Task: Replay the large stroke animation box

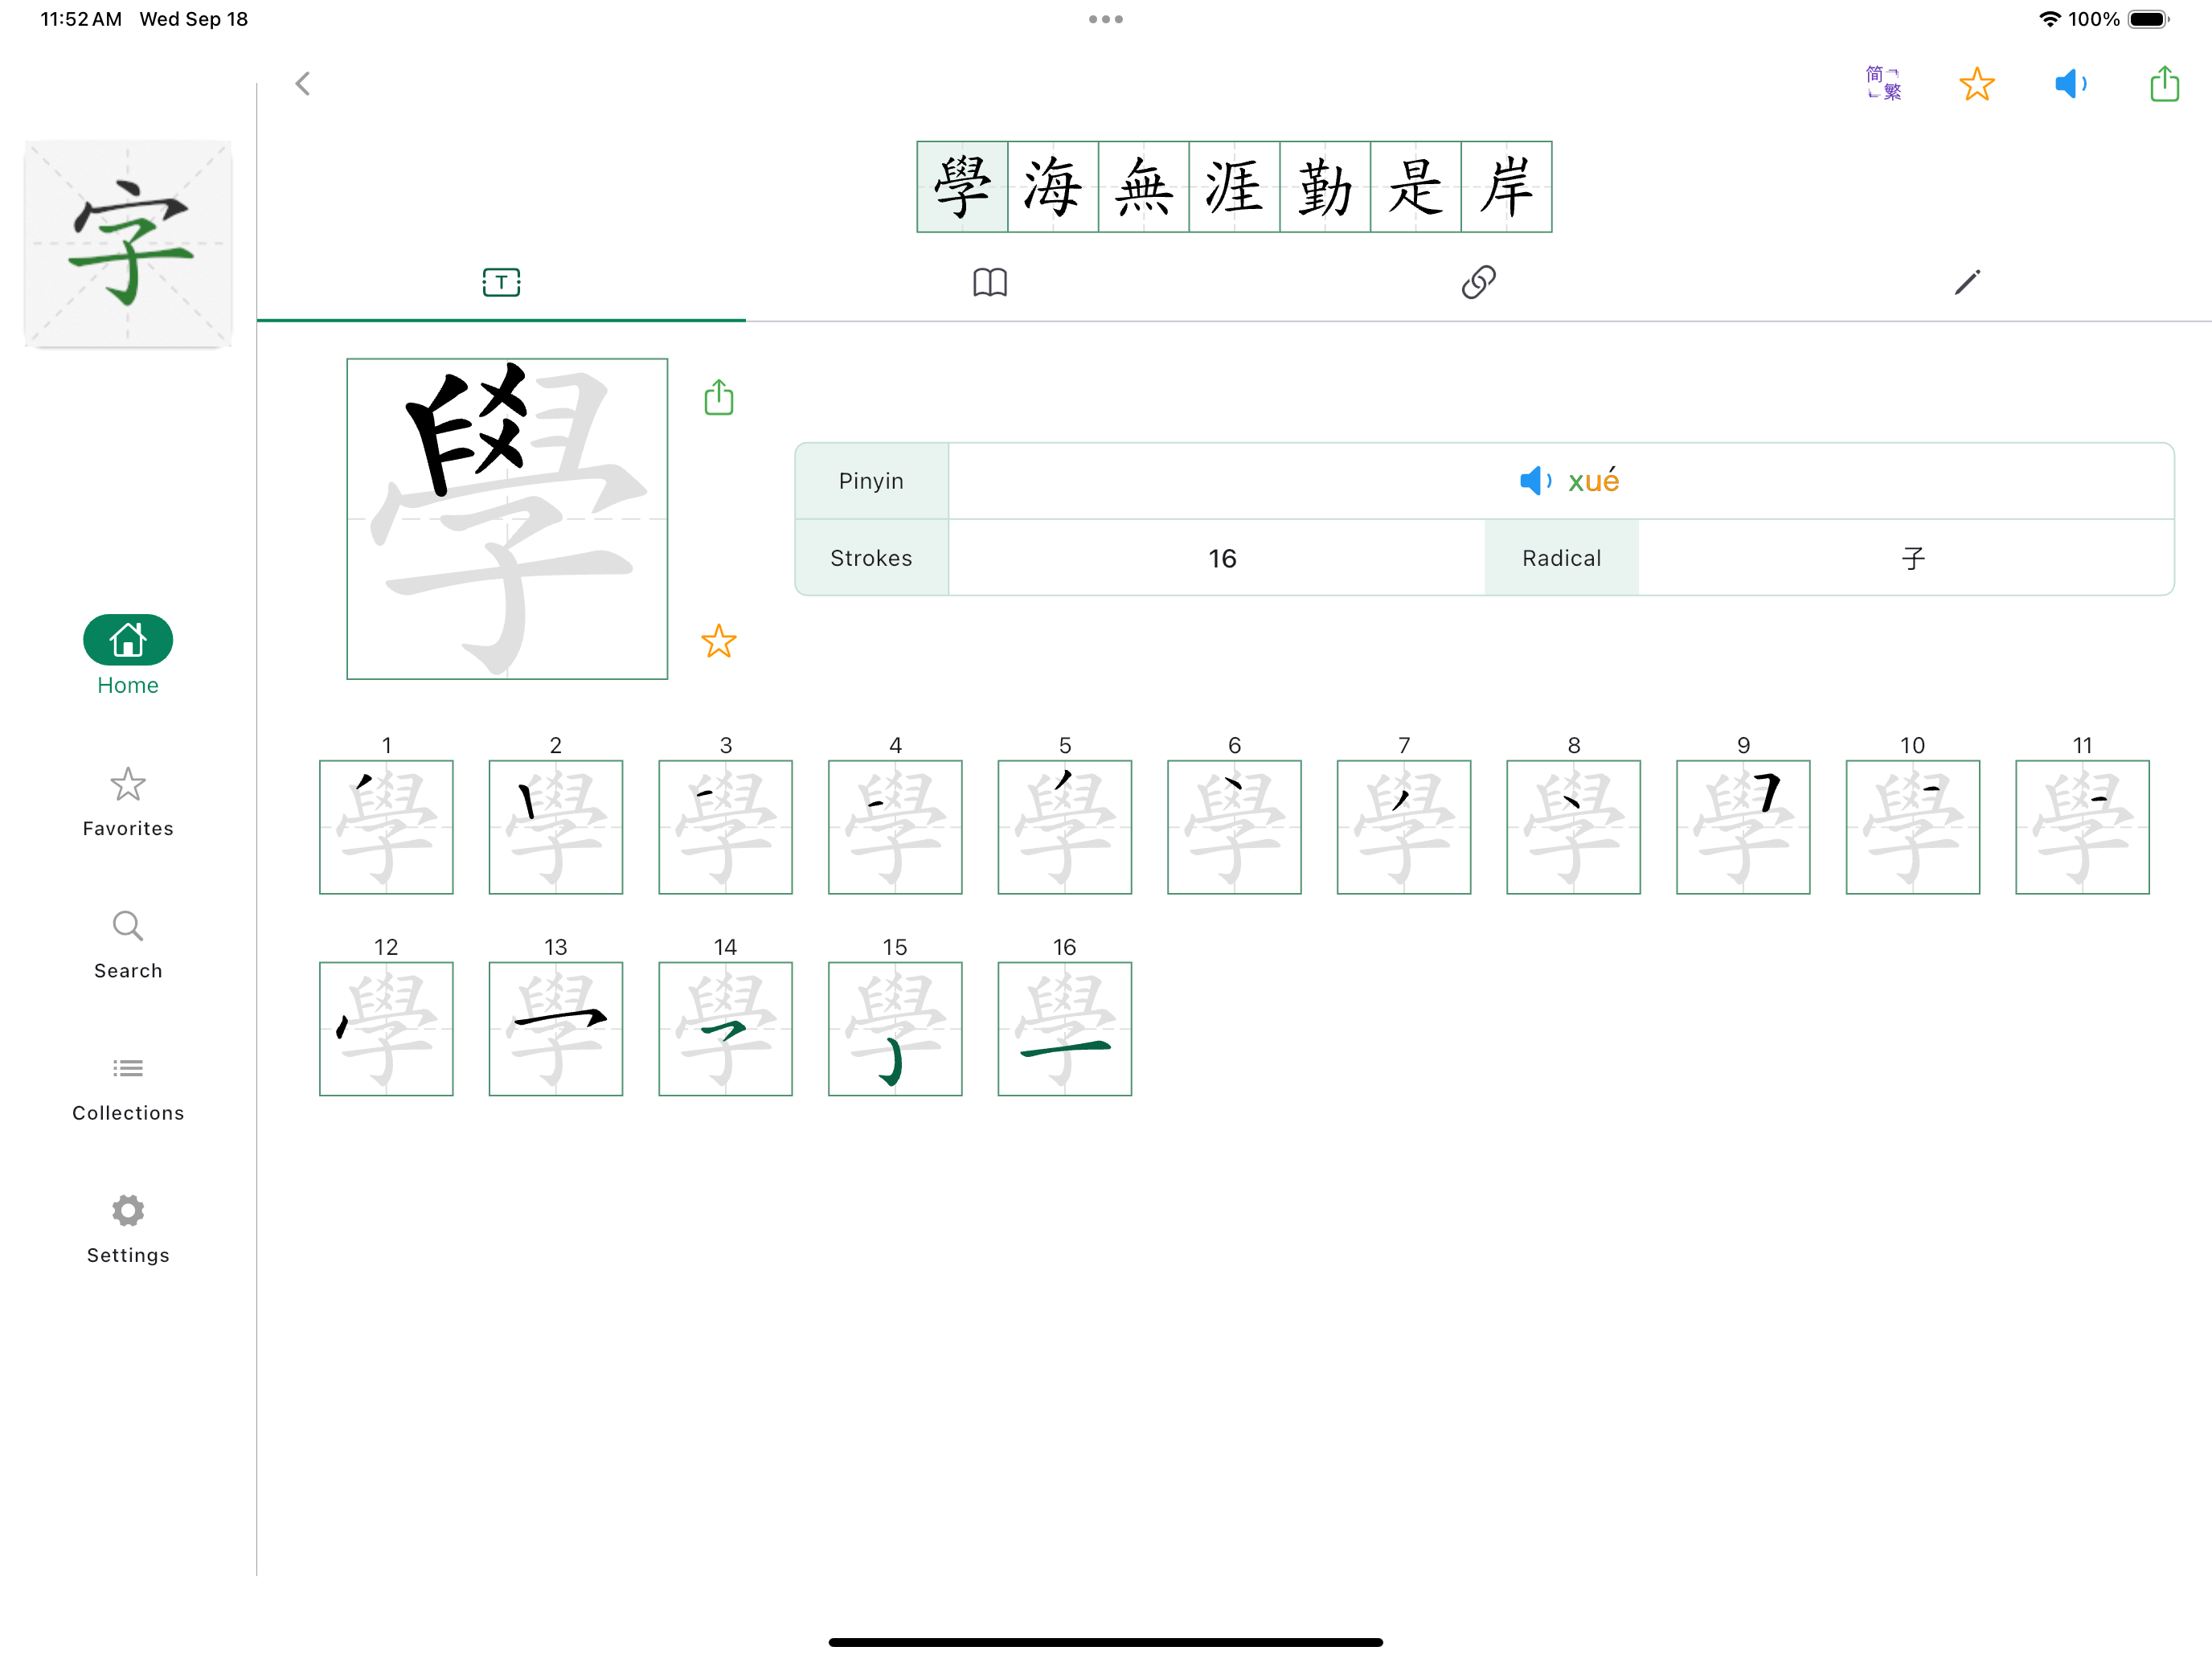Action: click(507, 519)
